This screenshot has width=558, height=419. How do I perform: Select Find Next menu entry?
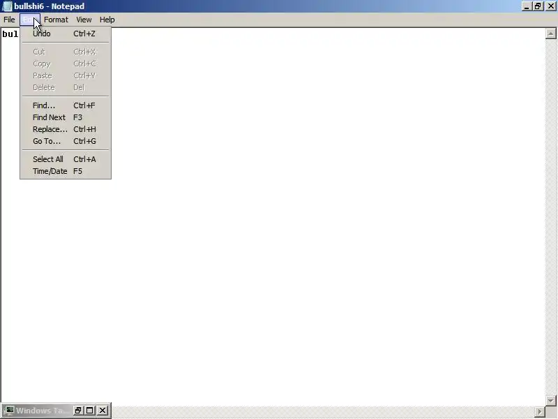[66, 117]
